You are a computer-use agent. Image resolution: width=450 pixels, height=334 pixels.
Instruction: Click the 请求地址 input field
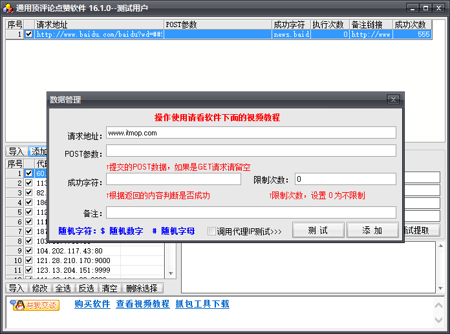point(251,133)
